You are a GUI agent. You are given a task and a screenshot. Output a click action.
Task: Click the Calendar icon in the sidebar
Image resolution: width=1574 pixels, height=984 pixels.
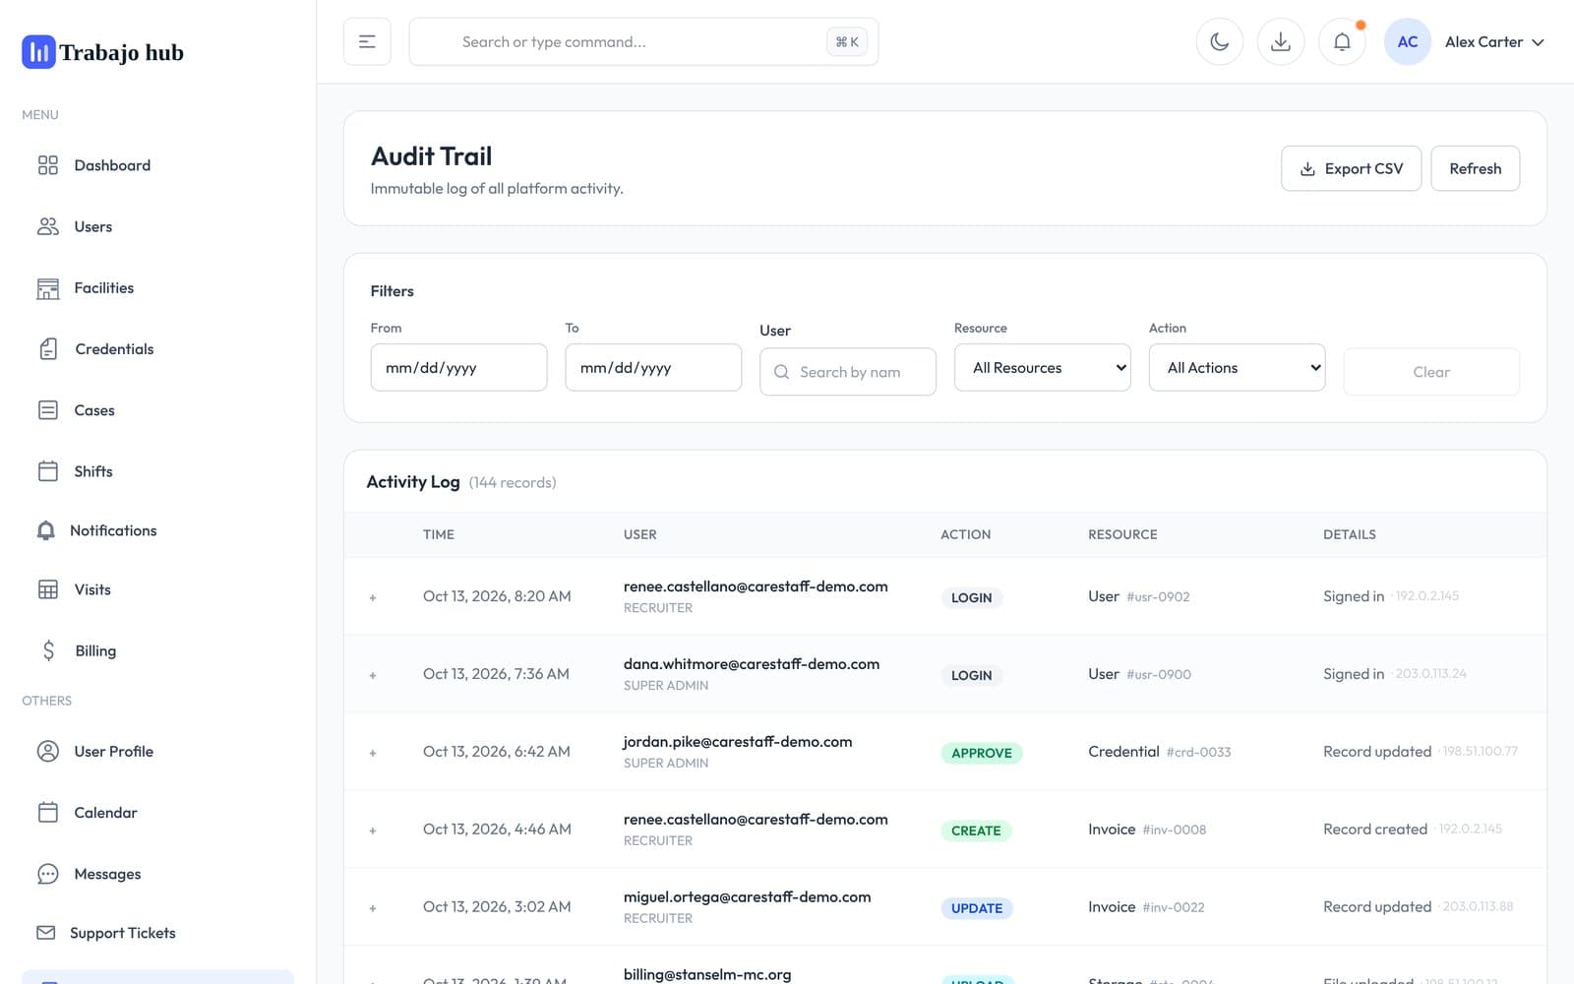[x=48, y=812]
